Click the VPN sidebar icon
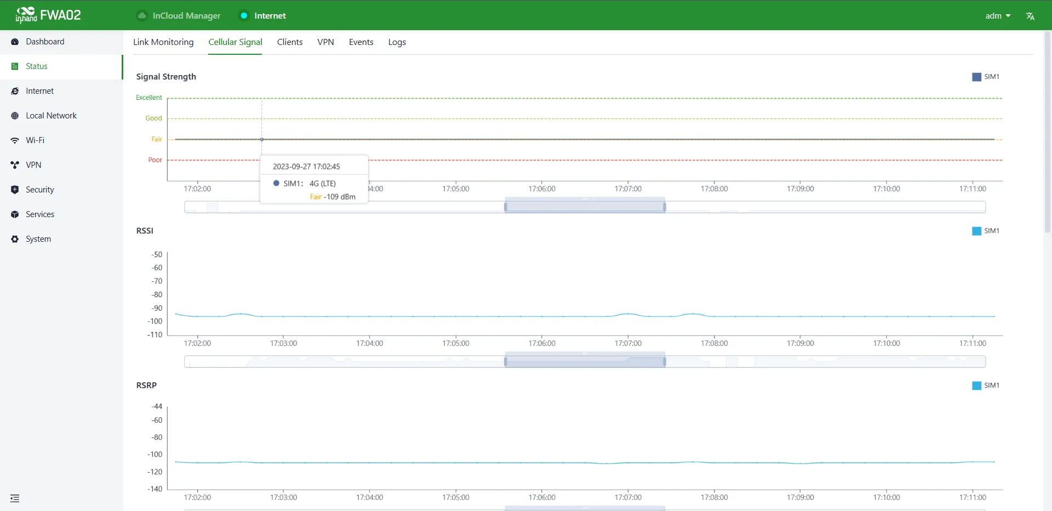 (15, 165)
